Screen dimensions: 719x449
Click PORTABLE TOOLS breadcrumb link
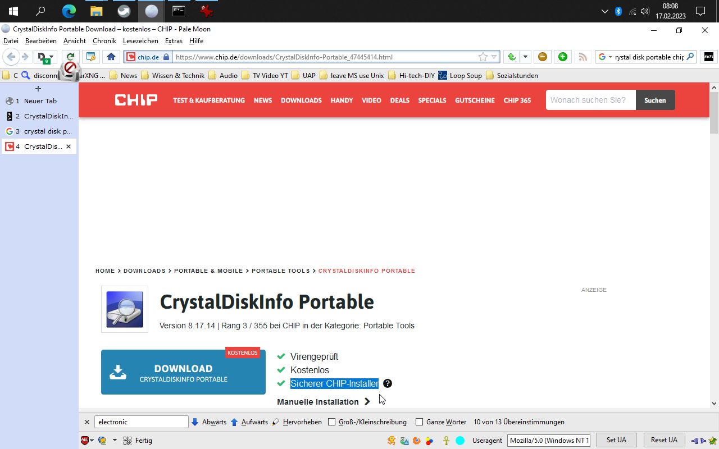pyautogui.click(x=281, y=271)
